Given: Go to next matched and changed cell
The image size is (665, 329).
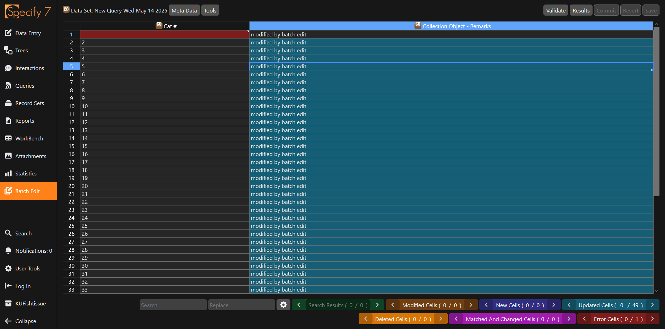Looking at the screenshot, I should (x=569, y=319).
